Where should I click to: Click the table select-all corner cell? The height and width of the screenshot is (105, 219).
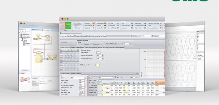coord(99,83)
